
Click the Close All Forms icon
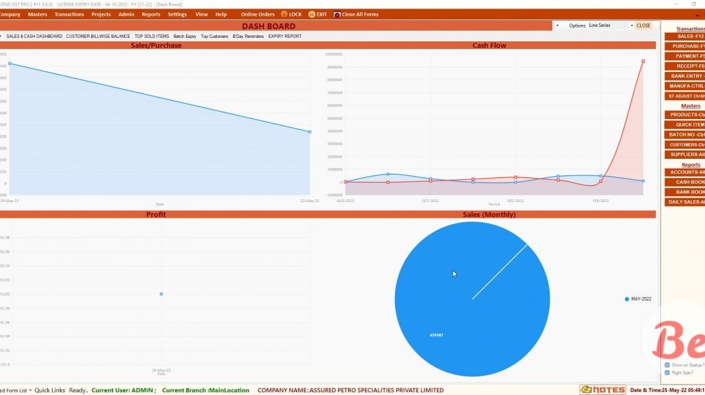tap(337, 14)
